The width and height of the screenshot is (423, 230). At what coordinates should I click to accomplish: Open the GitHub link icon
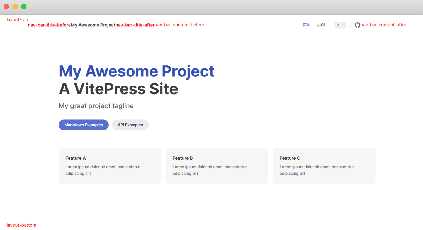click(357, 25)
